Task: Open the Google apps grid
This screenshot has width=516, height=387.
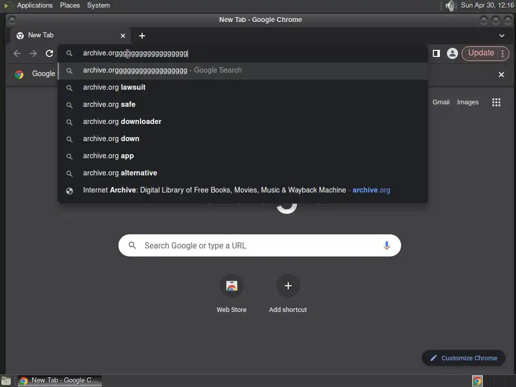Action: (496, 102)
